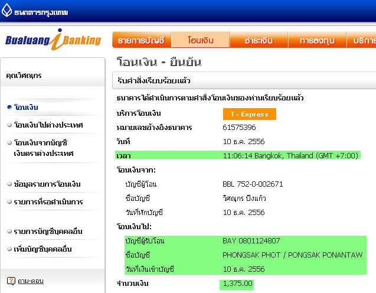
Task: Click the โอนเงินไป: section label
Action: click(x=134, y=226)
